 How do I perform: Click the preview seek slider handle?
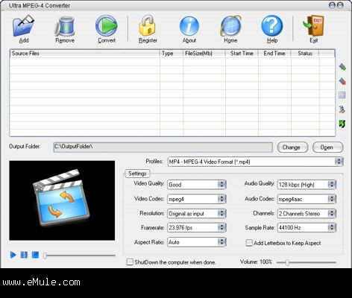(x=45, y=256)
